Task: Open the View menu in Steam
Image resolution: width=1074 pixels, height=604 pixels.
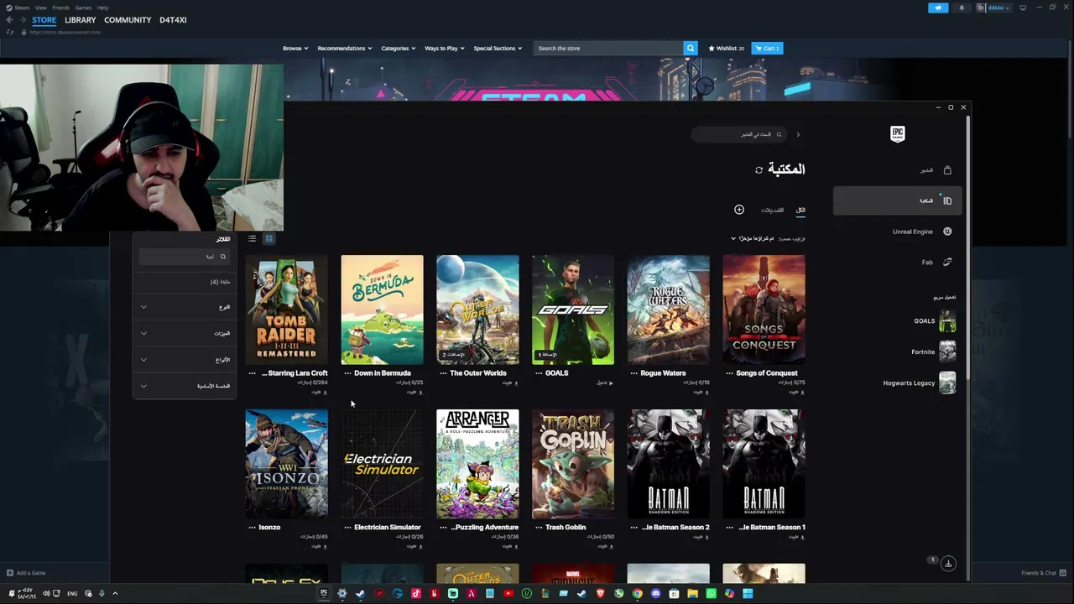Action: tap(40, 8)
